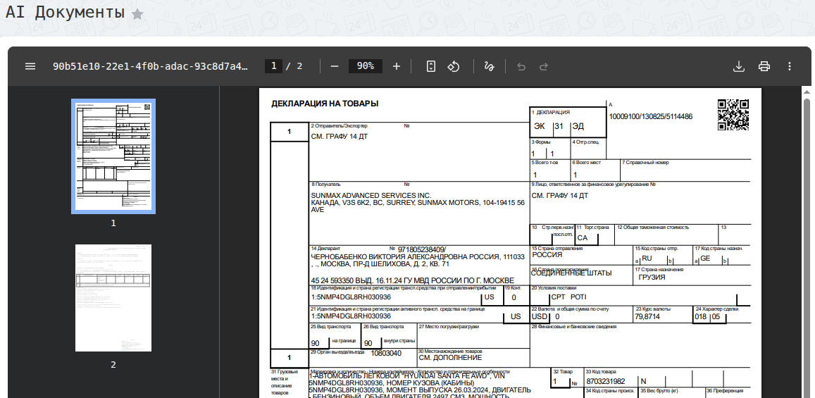The image size is (815, 398).
Task: Click the ДЕКЛАРАЦИЯ НА ТОВАРЫ heading
Action: tap(325, 104)
